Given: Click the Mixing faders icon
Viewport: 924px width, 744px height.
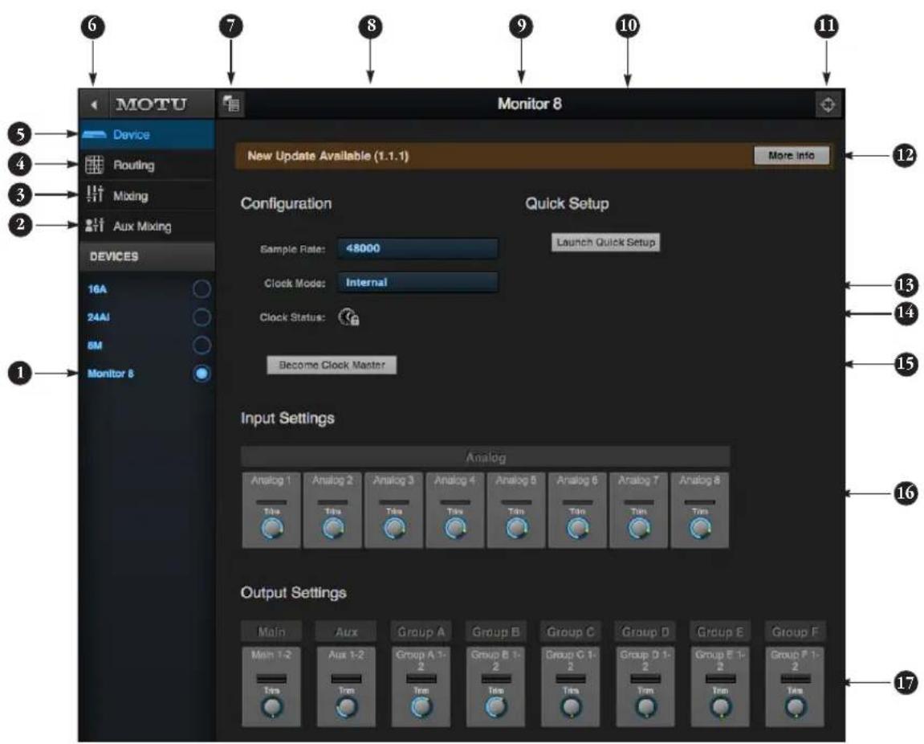Looking at the screenshot, I should point(94,194).
